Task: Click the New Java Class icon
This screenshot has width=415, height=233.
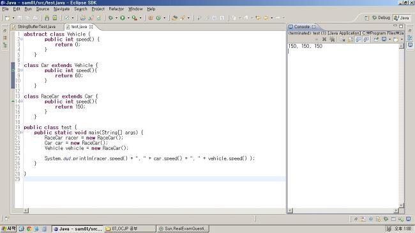Action: pos(158,18)
